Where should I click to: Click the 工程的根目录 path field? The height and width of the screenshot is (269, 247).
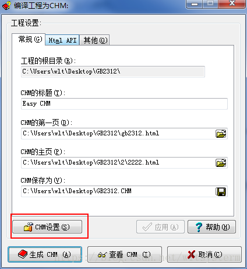click(113, 72)
